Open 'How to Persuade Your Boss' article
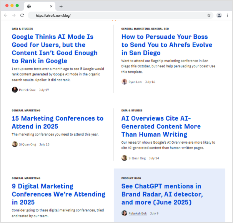The height and width of the screenshot is (223, 233). [x=167, y=45]
